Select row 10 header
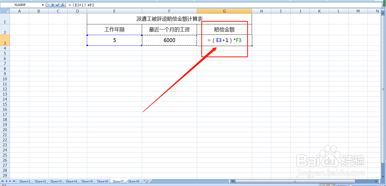This screenshot has width=386, height=186. [x=5, y=79]
